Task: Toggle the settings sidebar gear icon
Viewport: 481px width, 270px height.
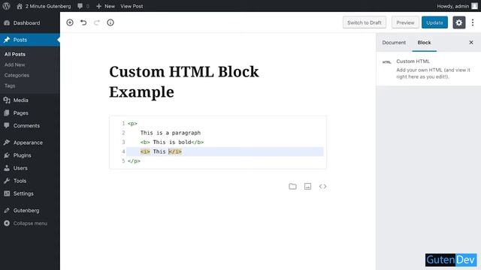Action: pyautogui.click(x=459, y=22)
